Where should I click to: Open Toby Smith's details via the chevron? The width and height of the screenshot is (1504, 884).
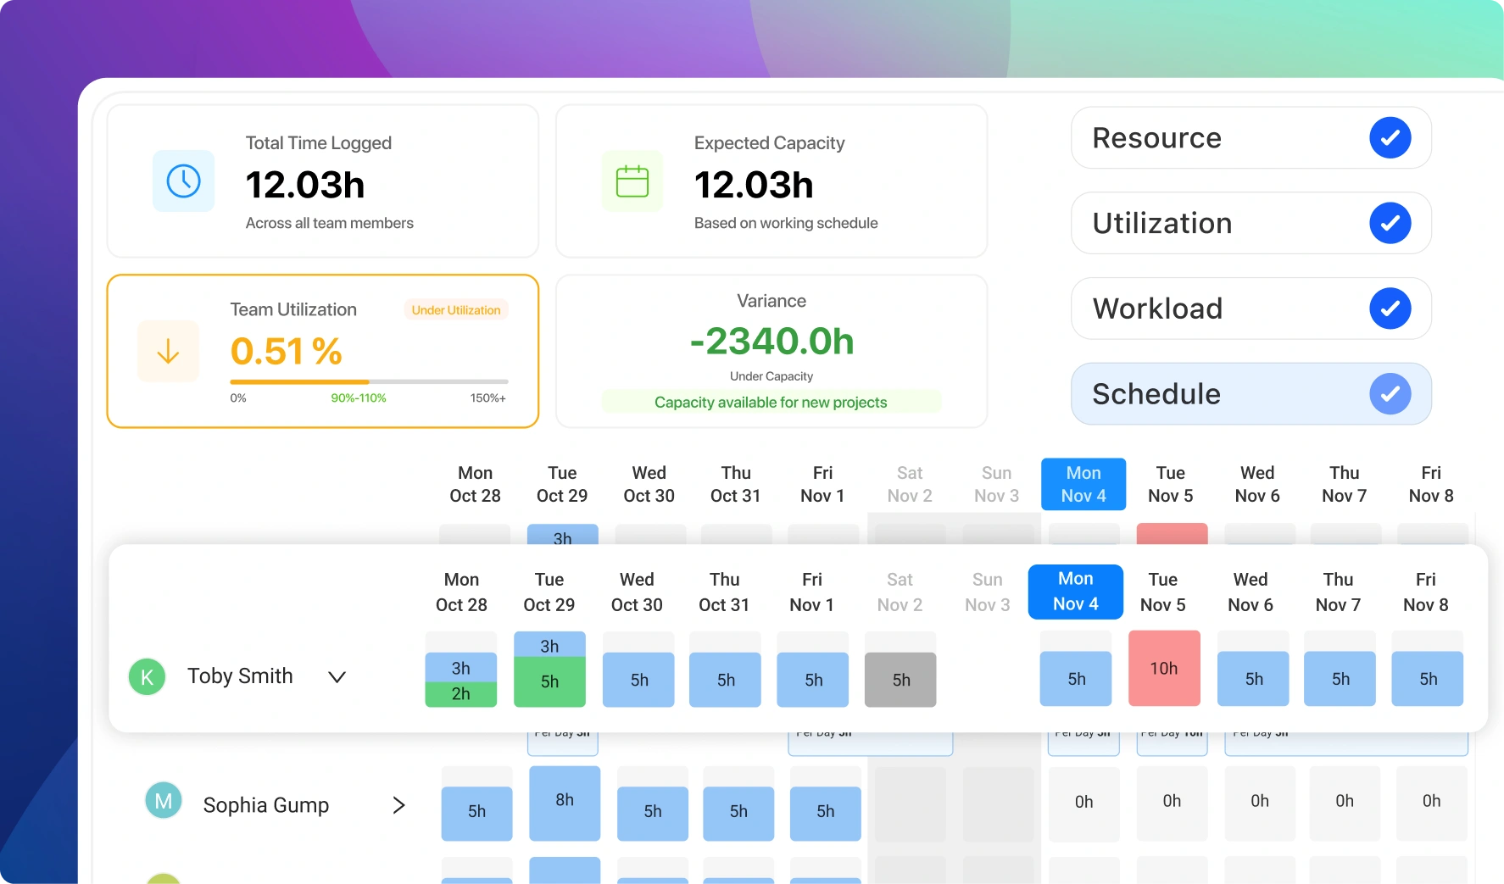(337, 676)
